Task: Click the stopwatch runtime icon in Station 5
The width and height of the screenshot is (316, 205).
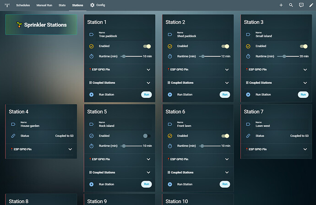Action: click(x=92, y=146)
